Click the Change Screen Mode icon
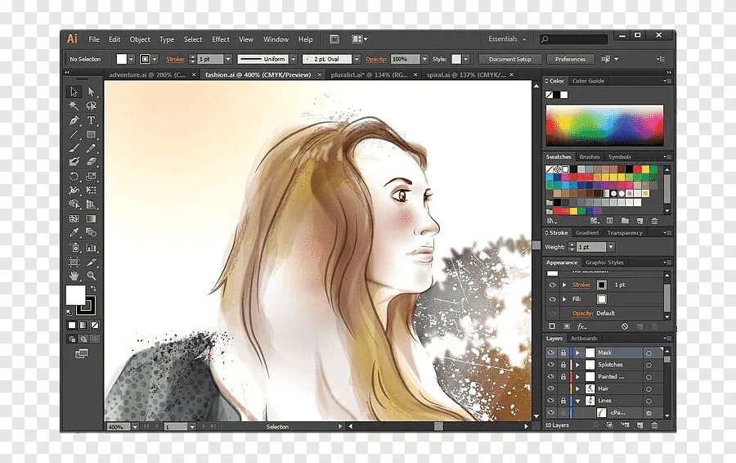Viewport: 736px width, 463px height. pos(82,353)
